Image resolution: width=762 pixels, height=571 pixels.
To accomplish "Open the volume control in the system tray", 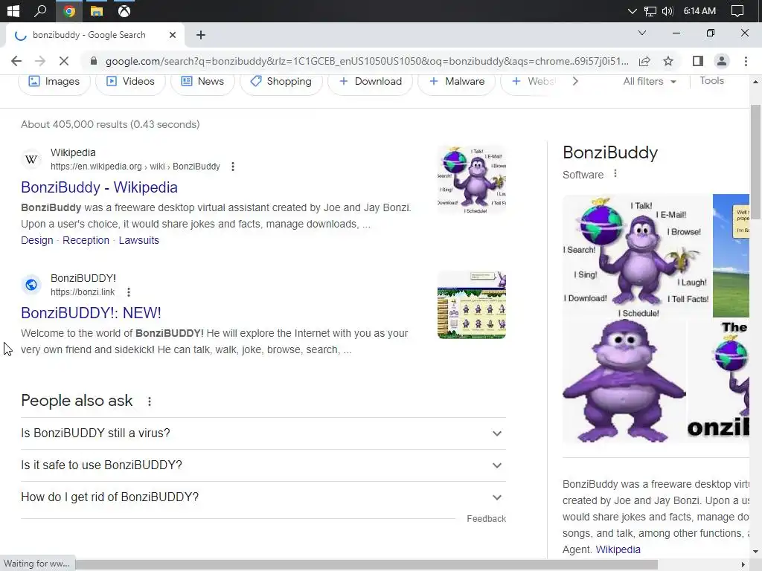I will pyautogui.click(x=667, y=10).
